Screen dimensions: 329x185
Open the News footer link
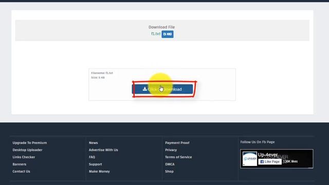[x=93, y=143]
